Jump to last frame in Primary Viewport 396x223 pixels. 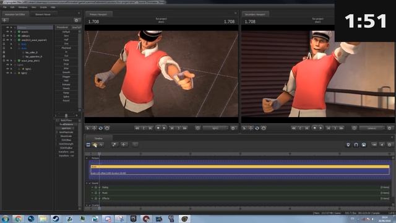pos(185,128)
